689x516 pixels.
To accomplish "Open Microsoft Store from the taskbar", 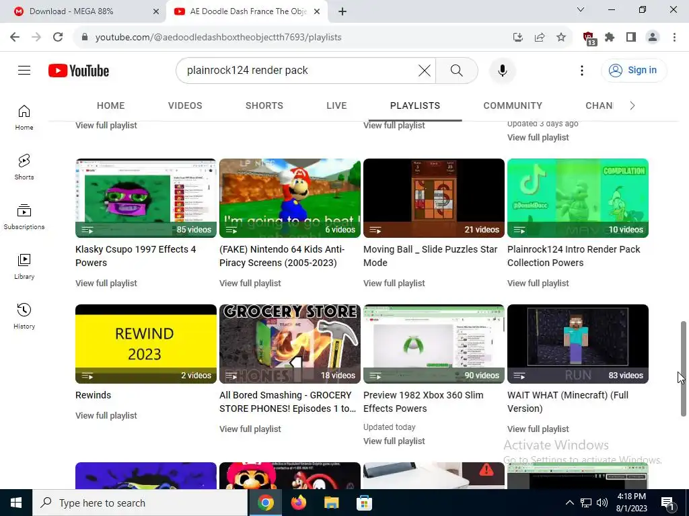I will [364, 503].
